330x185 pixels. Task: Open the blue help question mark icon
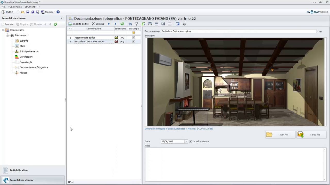click(x=58, y=12)
